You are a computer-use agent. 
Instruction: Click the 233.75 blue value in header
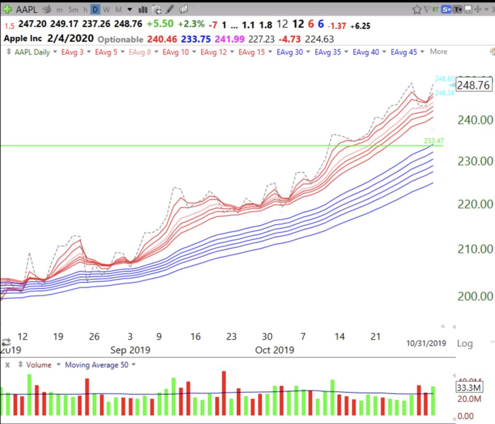[x=196, y=39]
